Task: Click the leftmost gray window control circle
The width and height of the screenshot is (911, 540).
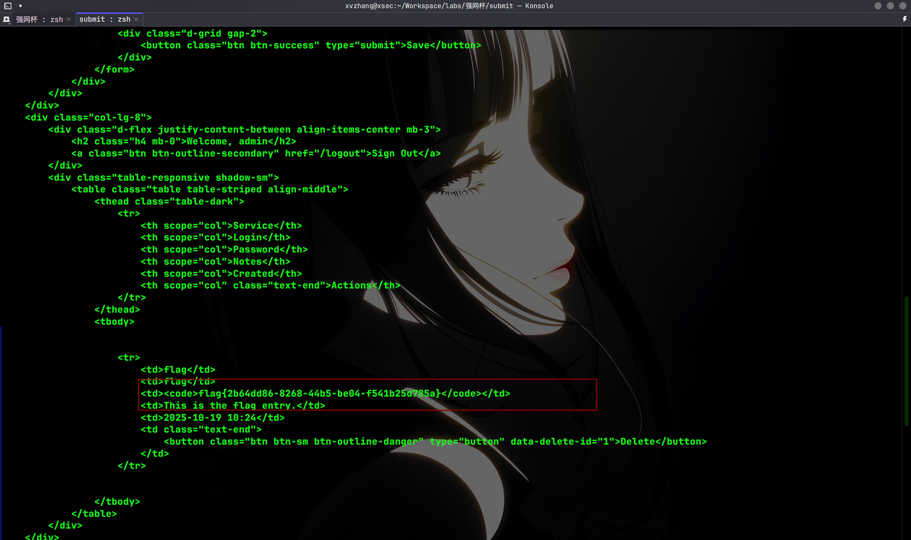Action: 878,6
